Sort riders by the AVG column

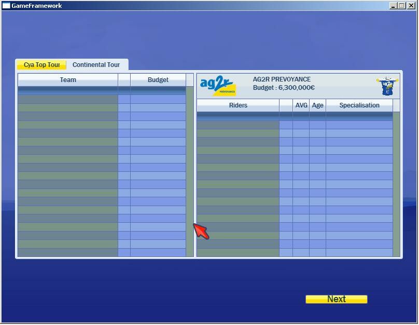(x=301, y=105)
